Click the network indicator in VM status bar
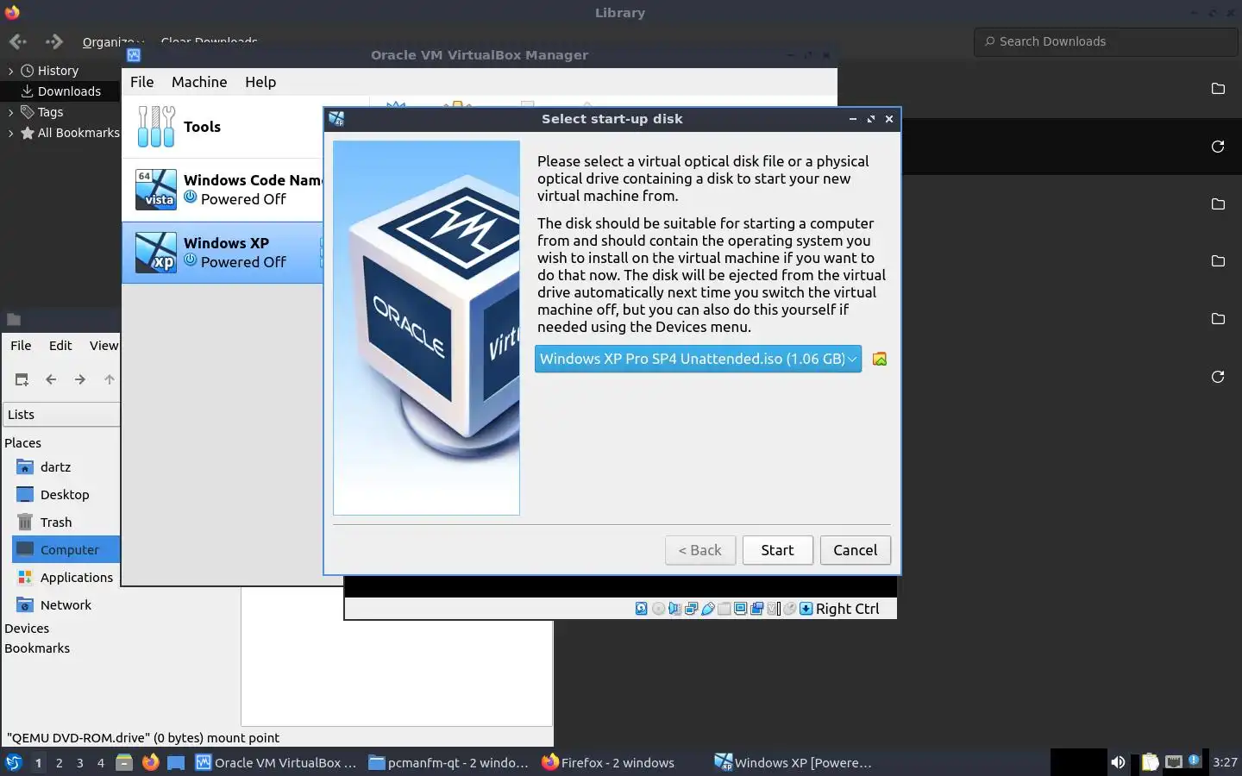Viewport: 1242px width, 776px height. pyautogui.click(x=691, y=609)
